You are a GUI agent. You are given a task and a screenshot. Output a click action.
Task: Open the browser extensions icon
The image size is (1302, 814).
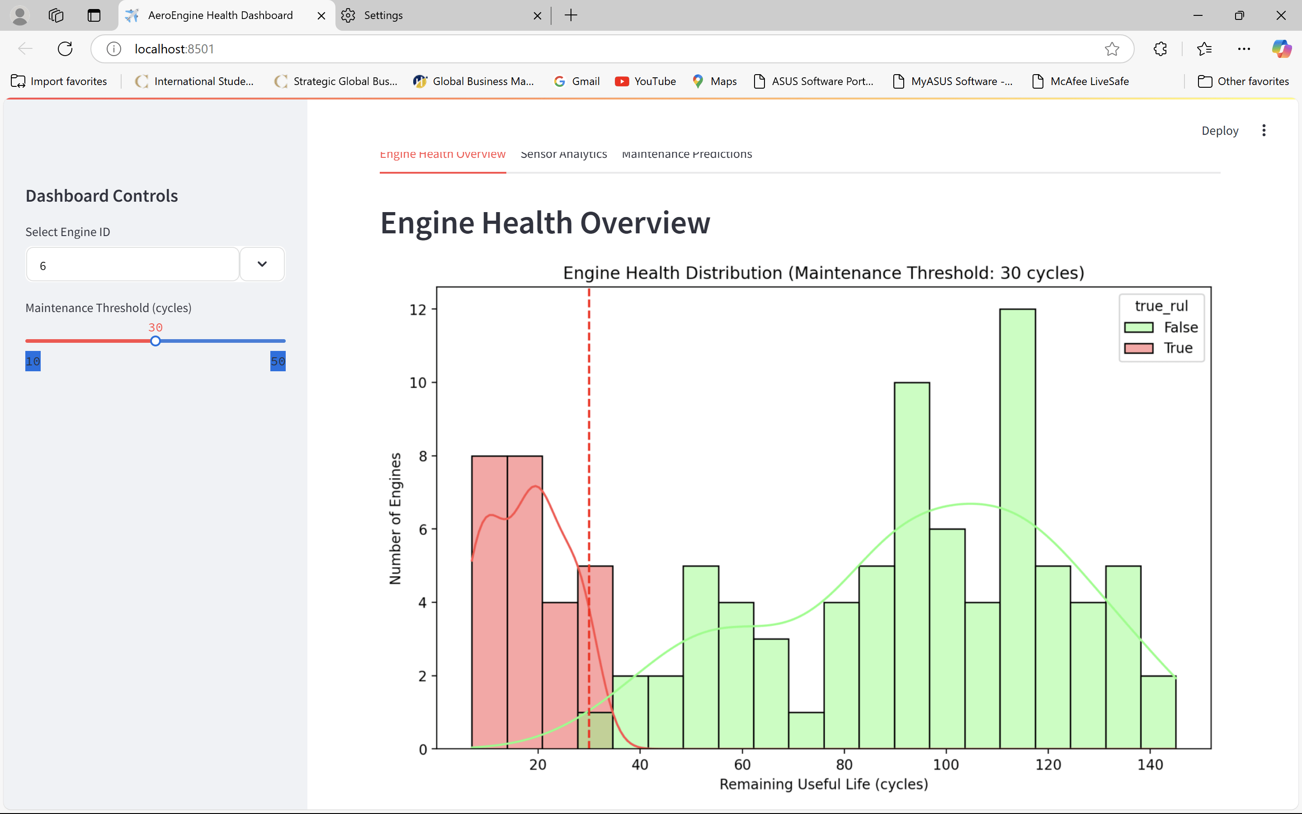tap(1160, 49)
